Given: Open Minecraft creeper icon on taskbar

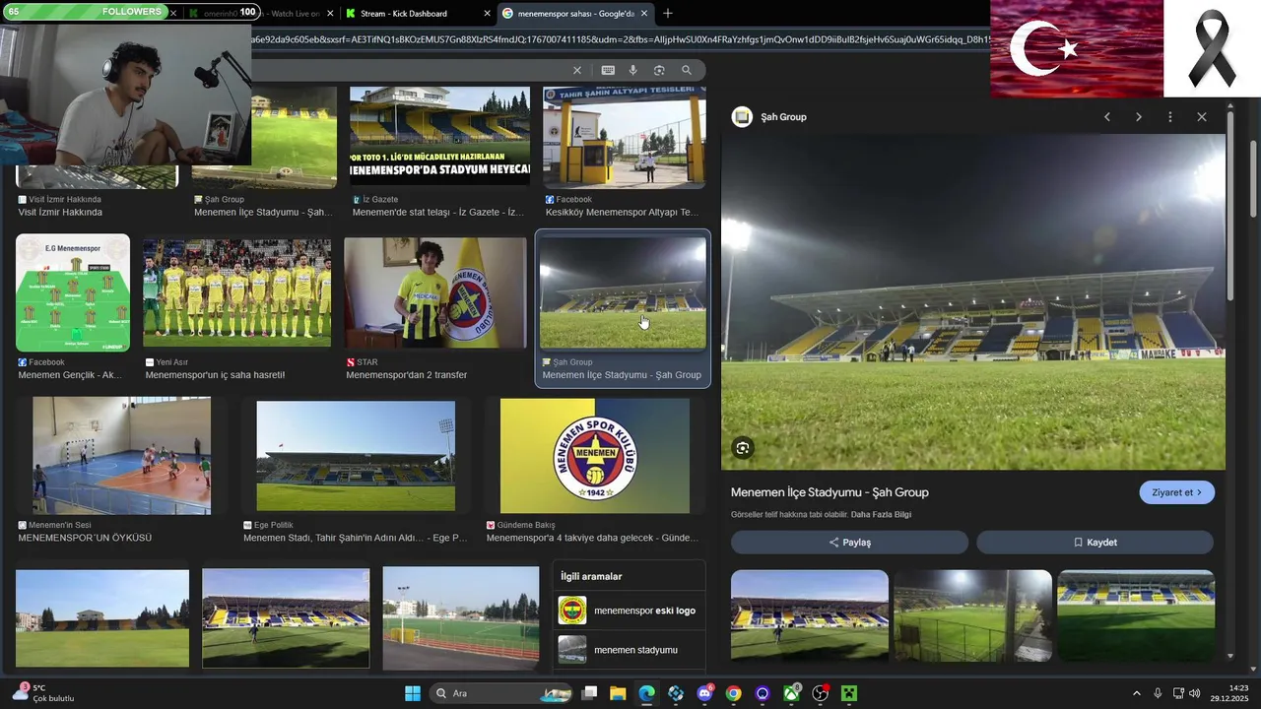Looking at the screenshot, I should coord(849,693).
